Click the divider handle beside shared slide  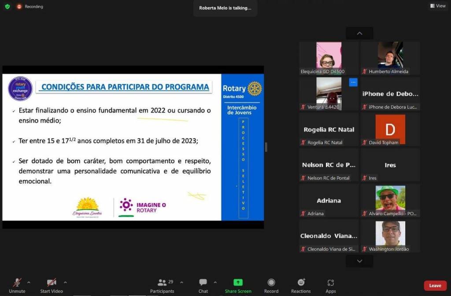266,147
